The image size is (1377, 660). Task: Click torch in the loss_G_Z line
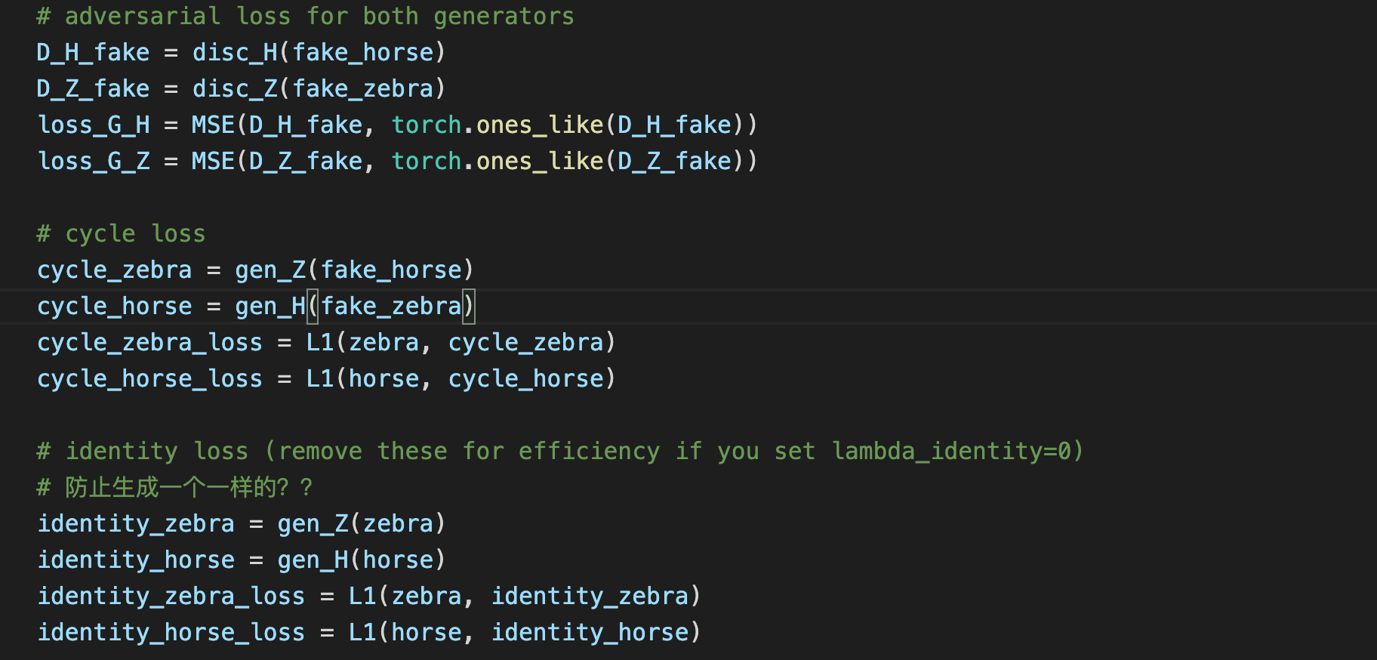(x=427, y=161)
